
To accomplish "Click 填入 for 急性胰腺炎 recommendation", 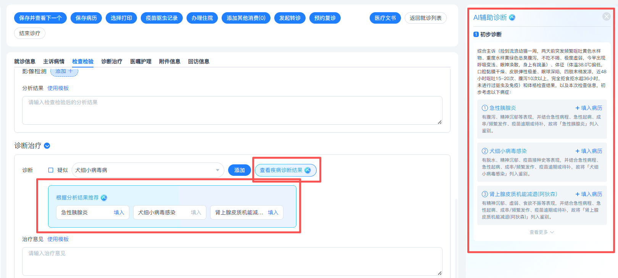I will [x=119, y=212].
